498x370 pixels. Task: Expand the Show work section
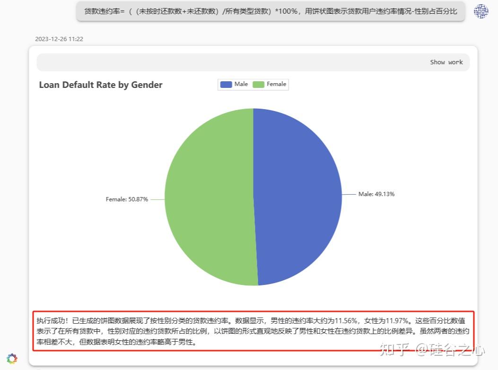[446, 62]
